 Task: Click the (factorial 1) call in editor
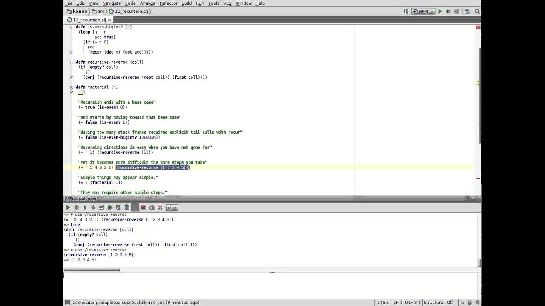105,182
